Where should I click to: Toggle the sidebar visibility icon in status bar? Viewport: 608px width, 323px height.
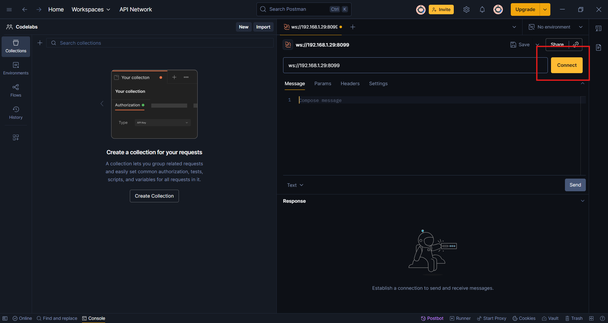click(5, 318)
